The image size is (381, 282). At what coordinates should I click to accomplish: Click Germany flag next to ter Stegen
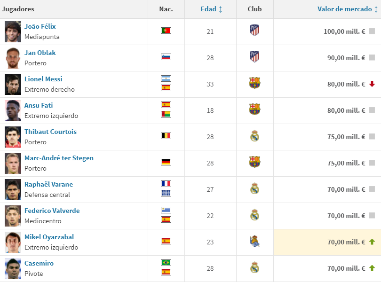click(x=166, y=162)
